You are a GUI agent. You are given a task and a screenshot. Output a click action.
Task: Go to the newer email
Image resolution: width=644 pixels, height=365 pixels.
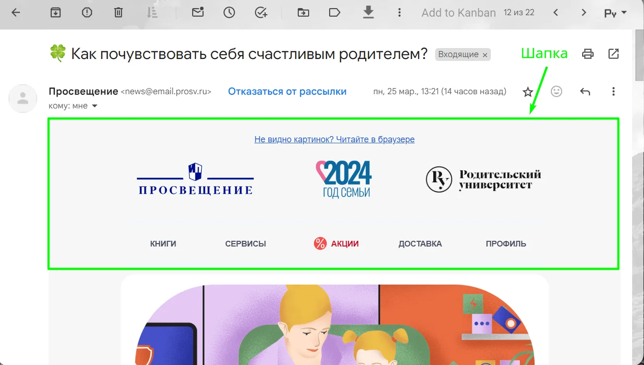pos(556,13)
